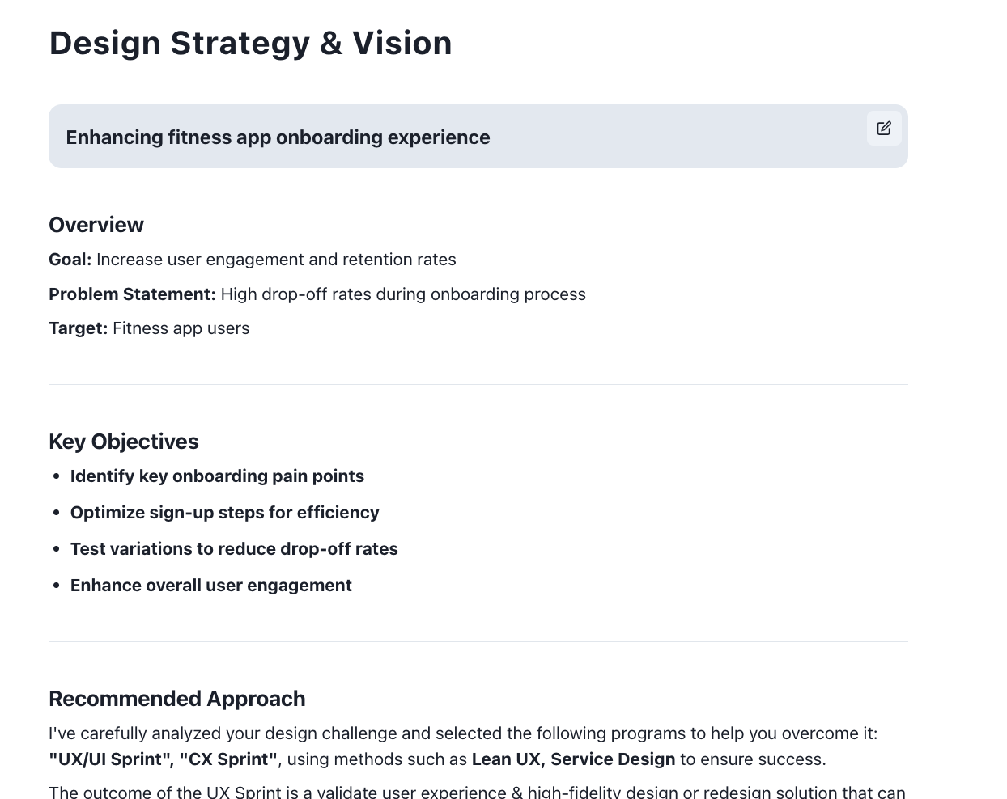The image size is (1007, 799).
Task: Click the bold "Service Design" method text
Action: 613,759
